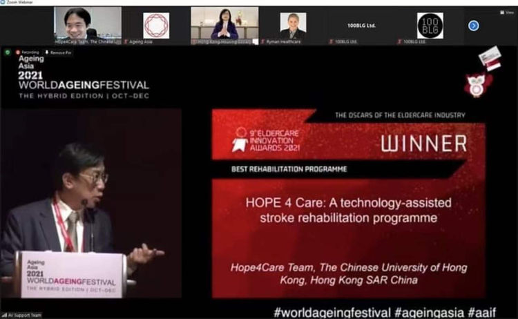Click muted mic icon beside Ageing Asia
This screenshot has width=518, height=319.
(126, 42)
